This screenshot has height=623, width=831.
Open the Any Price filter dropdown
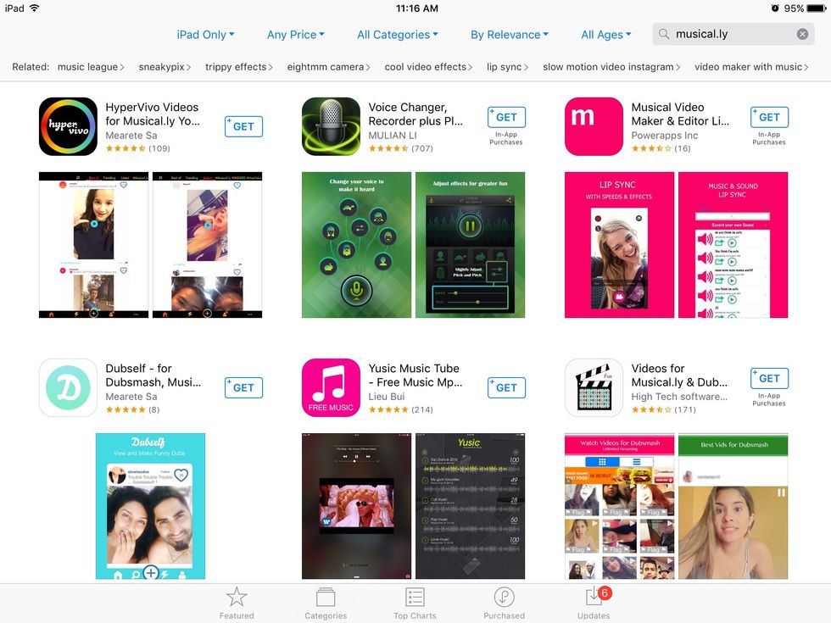pyautogui.click(x=296, y=35)
